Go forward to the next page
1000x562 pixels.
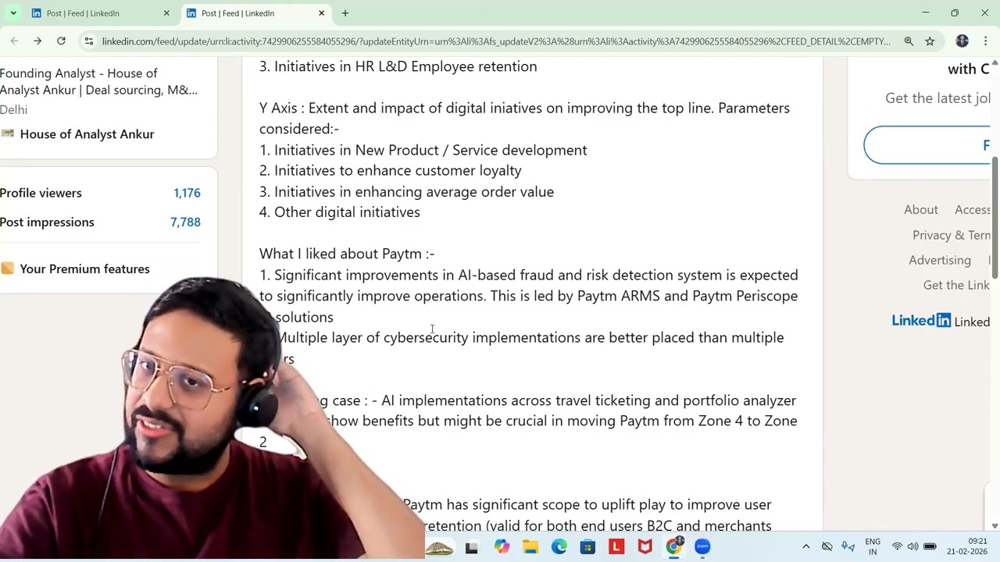click(x=37, y=41)
